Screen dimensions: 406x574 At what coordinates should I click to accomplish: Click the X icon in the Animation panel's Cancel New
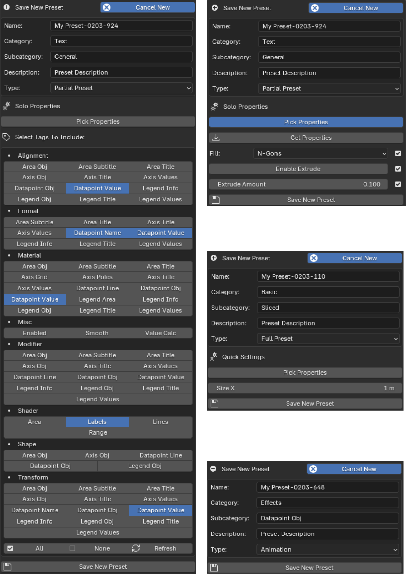click(x=313, y=469)
